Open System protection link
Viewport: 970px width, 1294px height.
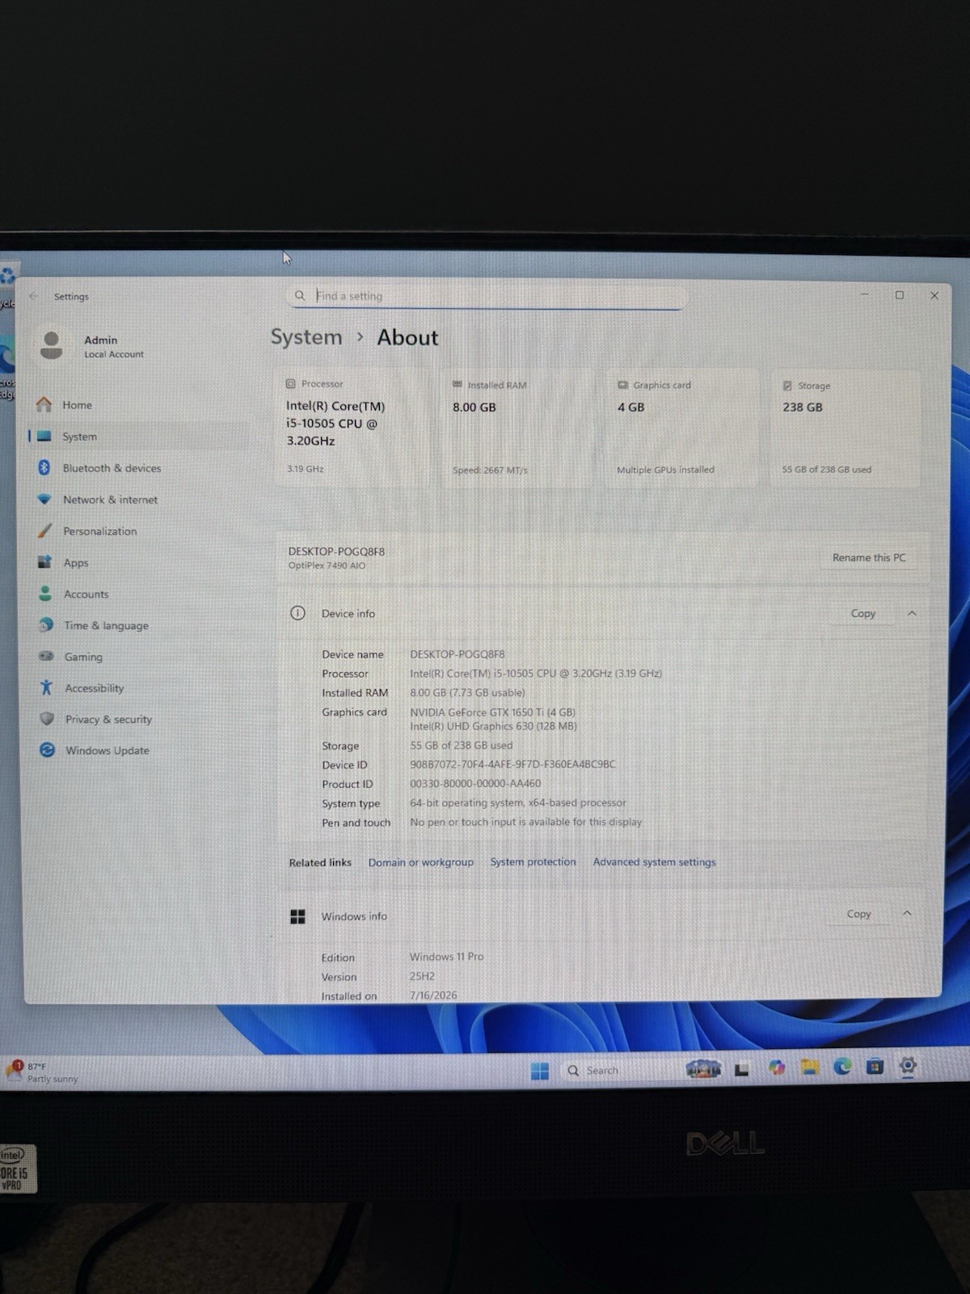point(533,862)
